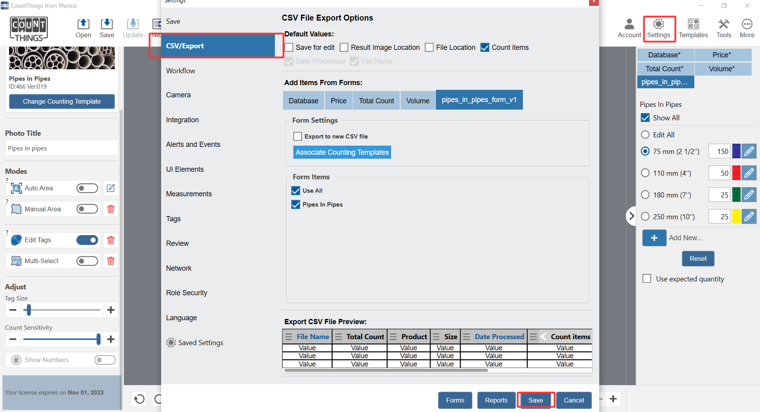The width and height of the screenshot is (760, 412).
Task: Select the 110 mm (4") radio button
Action: (x=645, y=173)
